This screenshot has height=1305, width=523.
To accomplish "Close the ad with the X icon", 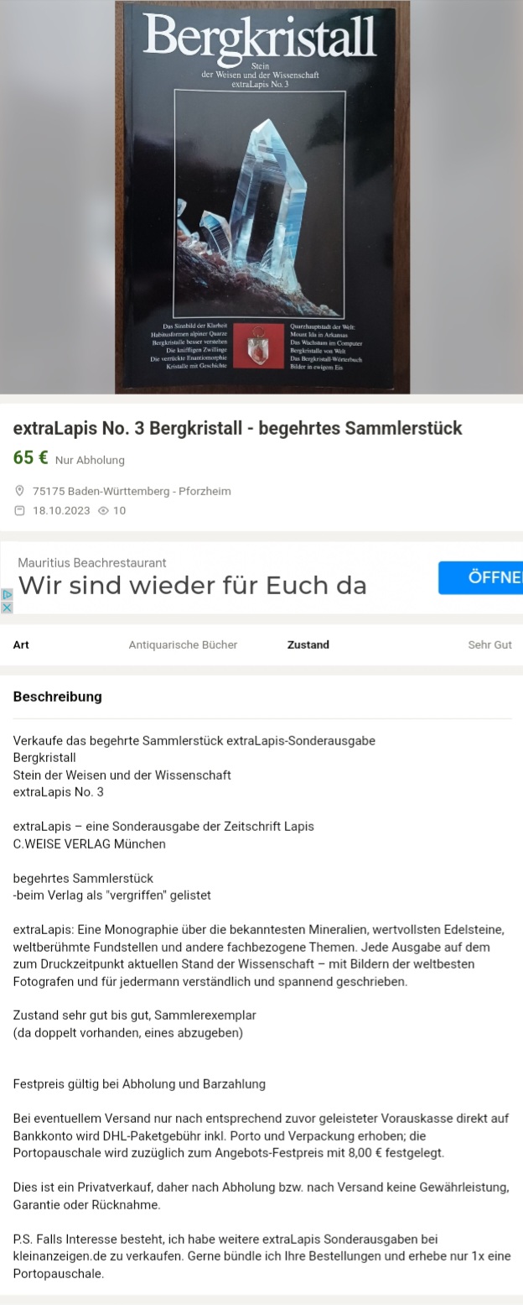I will pos(8,607).
